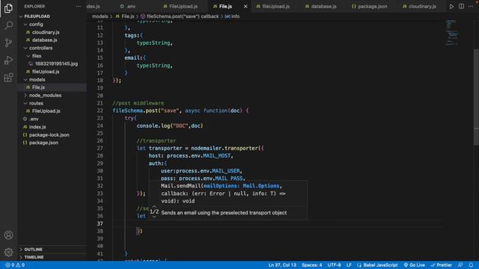Image resolution: width=479 pixels, height=269 pixels.
Task: Change indentation Spaces: 4
Action: [x=311, y=265]
